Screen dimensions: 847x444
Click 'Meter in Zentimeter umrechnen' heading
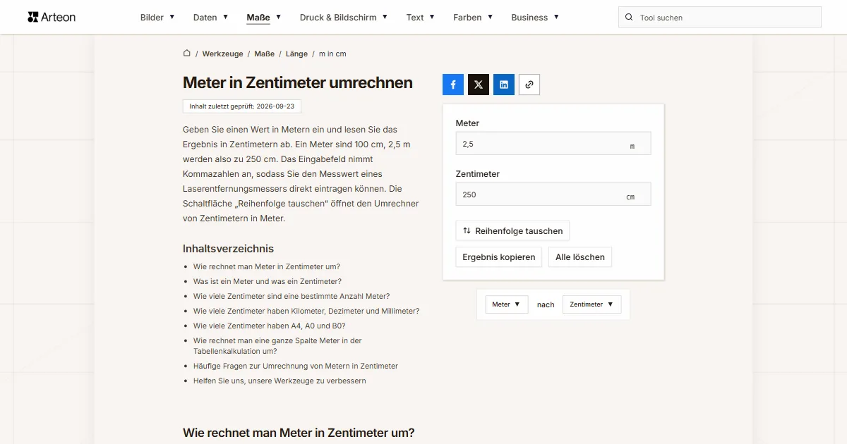pyautogui.click(x=298, y=82)
